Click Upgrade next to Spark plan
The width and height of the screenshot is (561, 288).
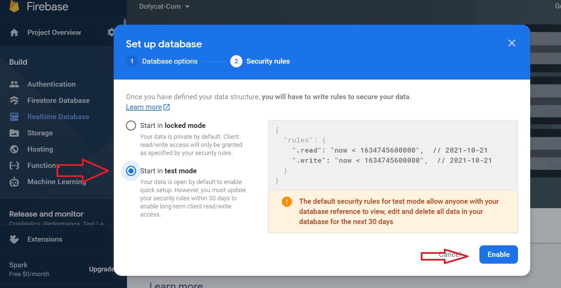[x=102, y=269]
